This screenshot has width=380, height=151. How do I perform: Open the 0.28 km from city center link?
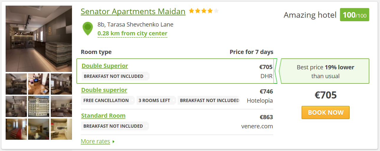point(132,34)
